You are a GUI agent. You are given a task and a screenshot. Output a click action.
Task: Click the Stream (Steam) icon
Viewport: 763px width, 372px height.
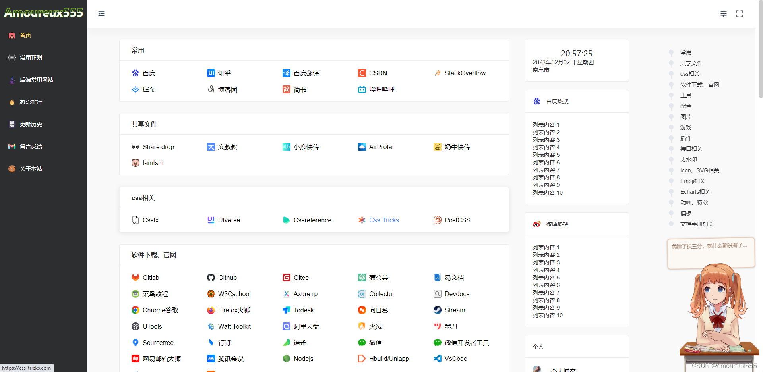(438, 310)
